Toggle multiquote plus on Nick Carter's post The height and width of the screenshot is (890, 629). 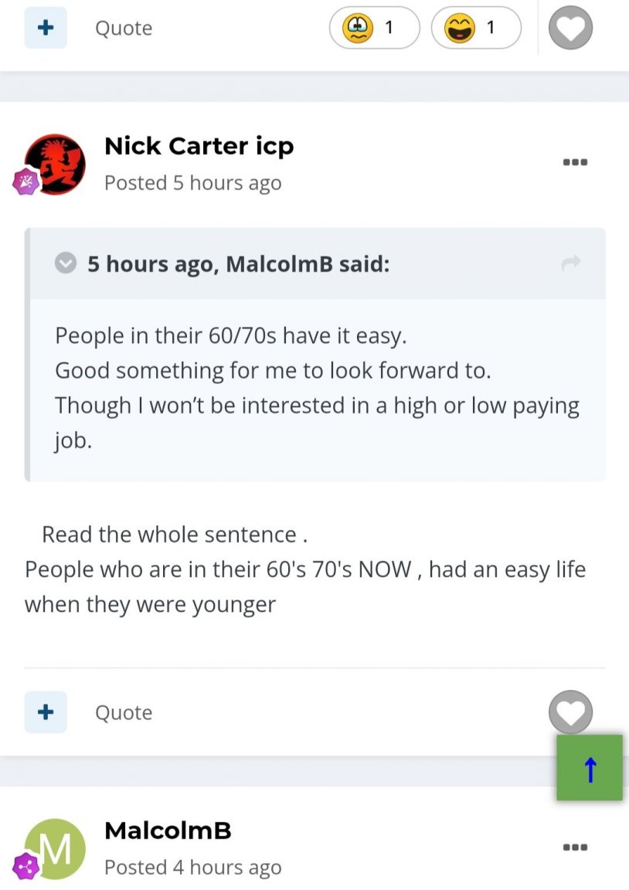[x=46, y=712]
